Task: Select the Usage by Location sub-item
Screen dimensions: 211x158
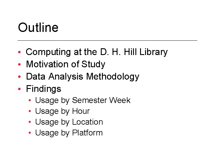Action: [x=69, y=122]
